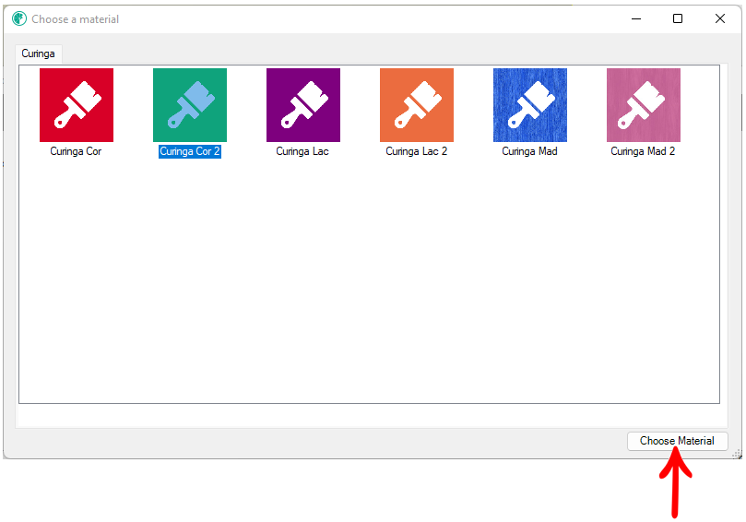Click the "Curinga Lac 2" label text

point(416,151)
